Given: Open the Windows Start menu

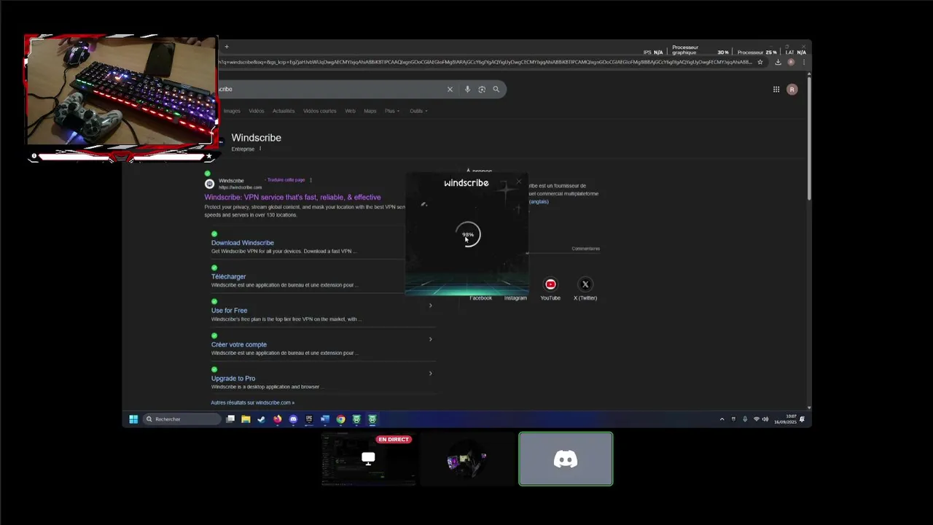Looking at the screenshot, I should (x=133, y=419).
